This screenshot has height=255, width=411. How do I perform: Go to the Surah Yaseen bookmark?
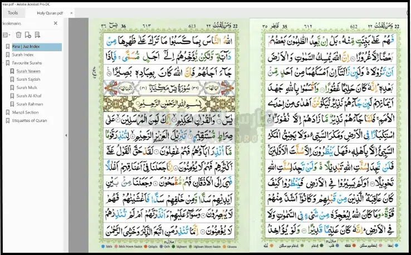(28, 71)
